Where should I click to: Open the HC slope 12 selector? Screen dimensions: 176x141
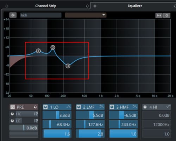36,114
